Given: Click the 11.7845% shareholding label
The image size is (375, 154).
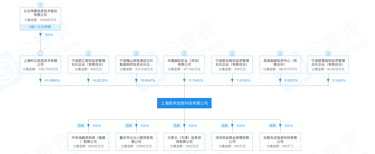Looking at the screenshot, I should 195,80.
